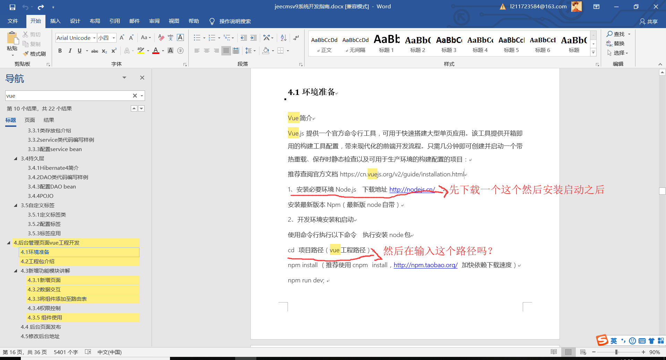Click the 替换 replace button
This screenshot has height=360, width=666.
(616, 43)
